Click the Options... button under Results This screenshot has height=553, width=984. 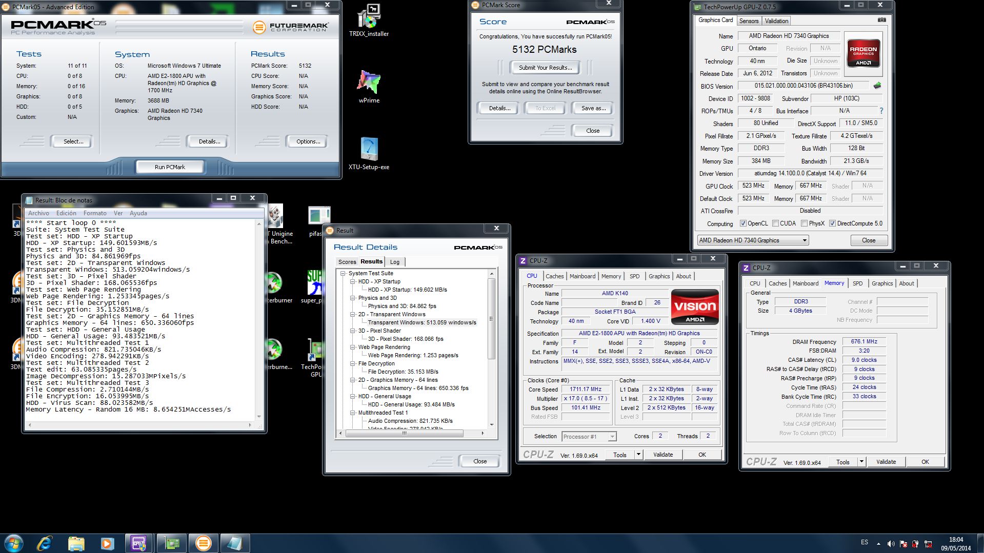(x=308, y=141)
